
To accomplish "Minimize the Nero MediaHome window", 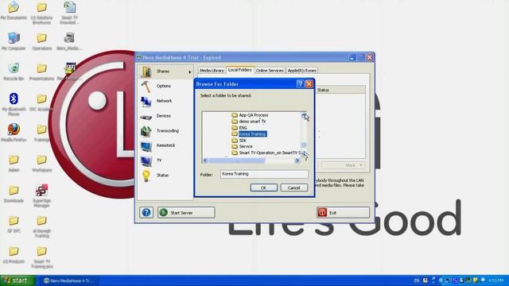I will [352, 58].
